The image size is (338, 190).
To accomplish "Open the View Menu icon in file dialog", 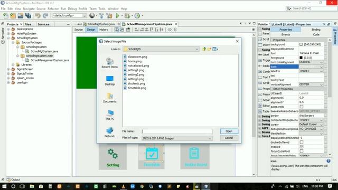I will 215,49.
